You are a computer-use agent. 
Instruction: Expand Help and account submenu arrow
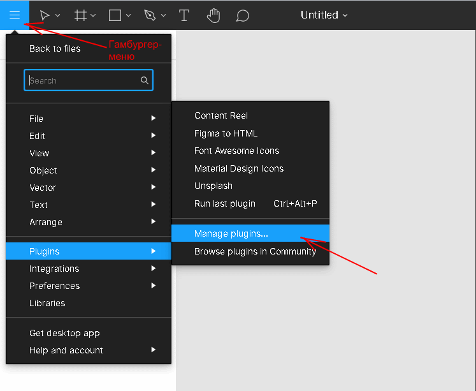pyautogui.click(x=154, y=350)
